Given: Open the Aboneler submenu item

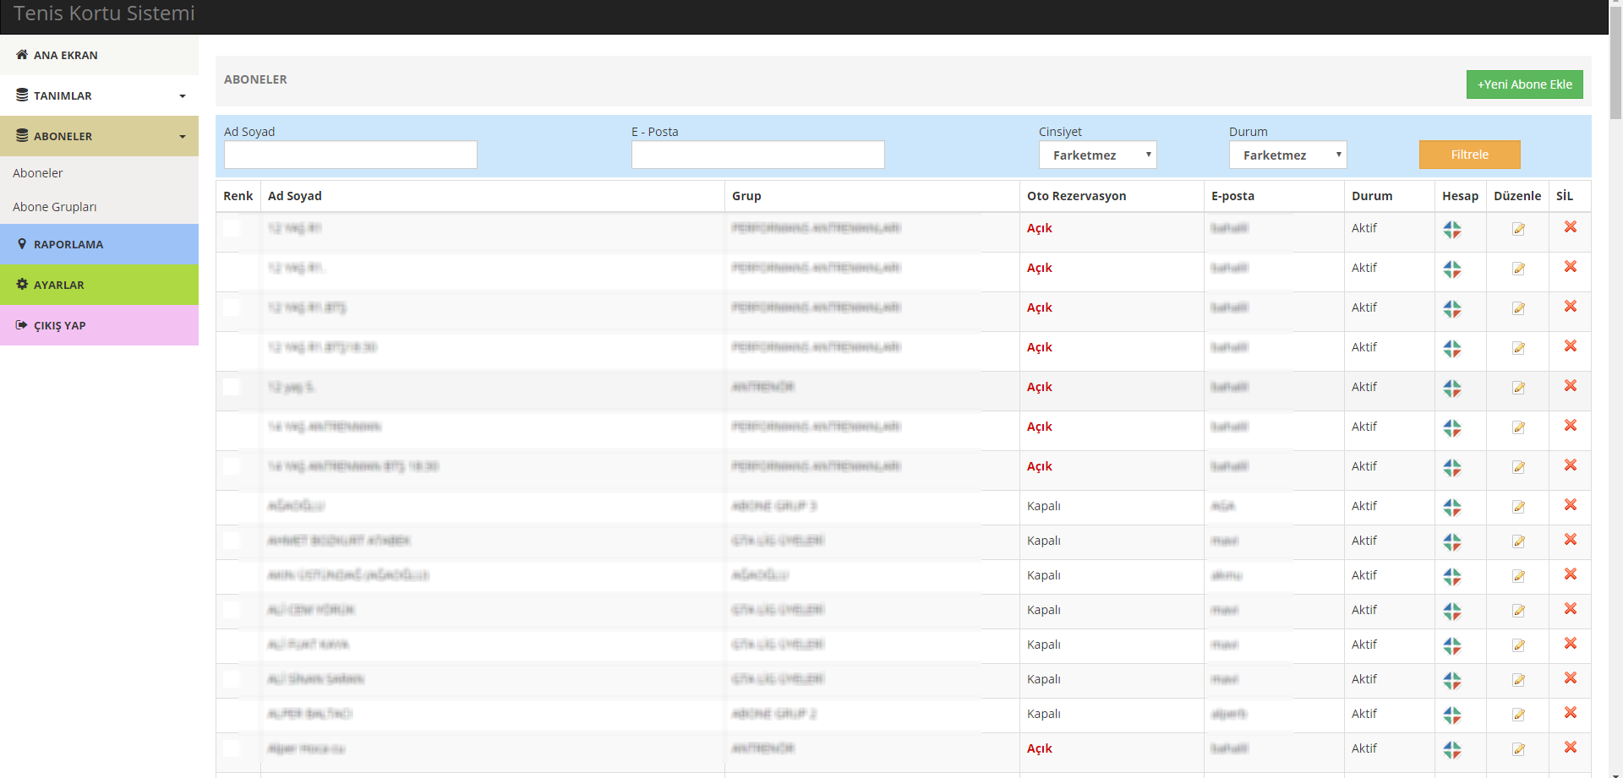Looking at the screenshot, I should 38,172.
